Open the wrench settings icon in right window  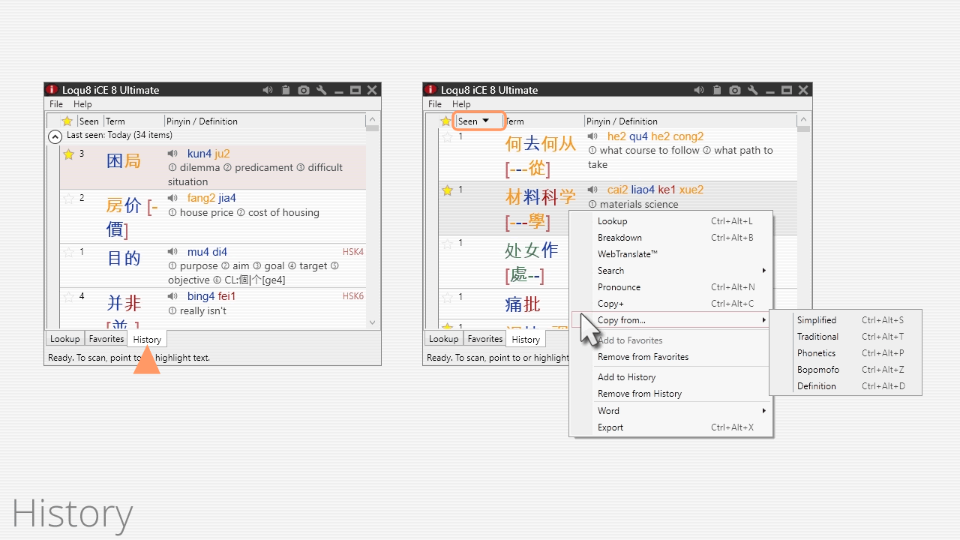[x=753, y=90]
